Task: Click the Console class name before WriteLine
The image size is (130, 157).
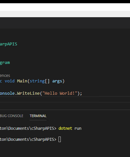Action: point(7,93)
